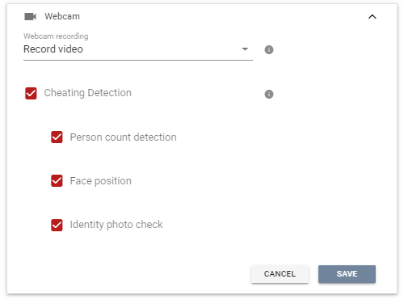Image resolution: width=404 pixels, height=300 pixels.
Task: Click the info icon beside Record video
Action: click(x=269, y=49)
